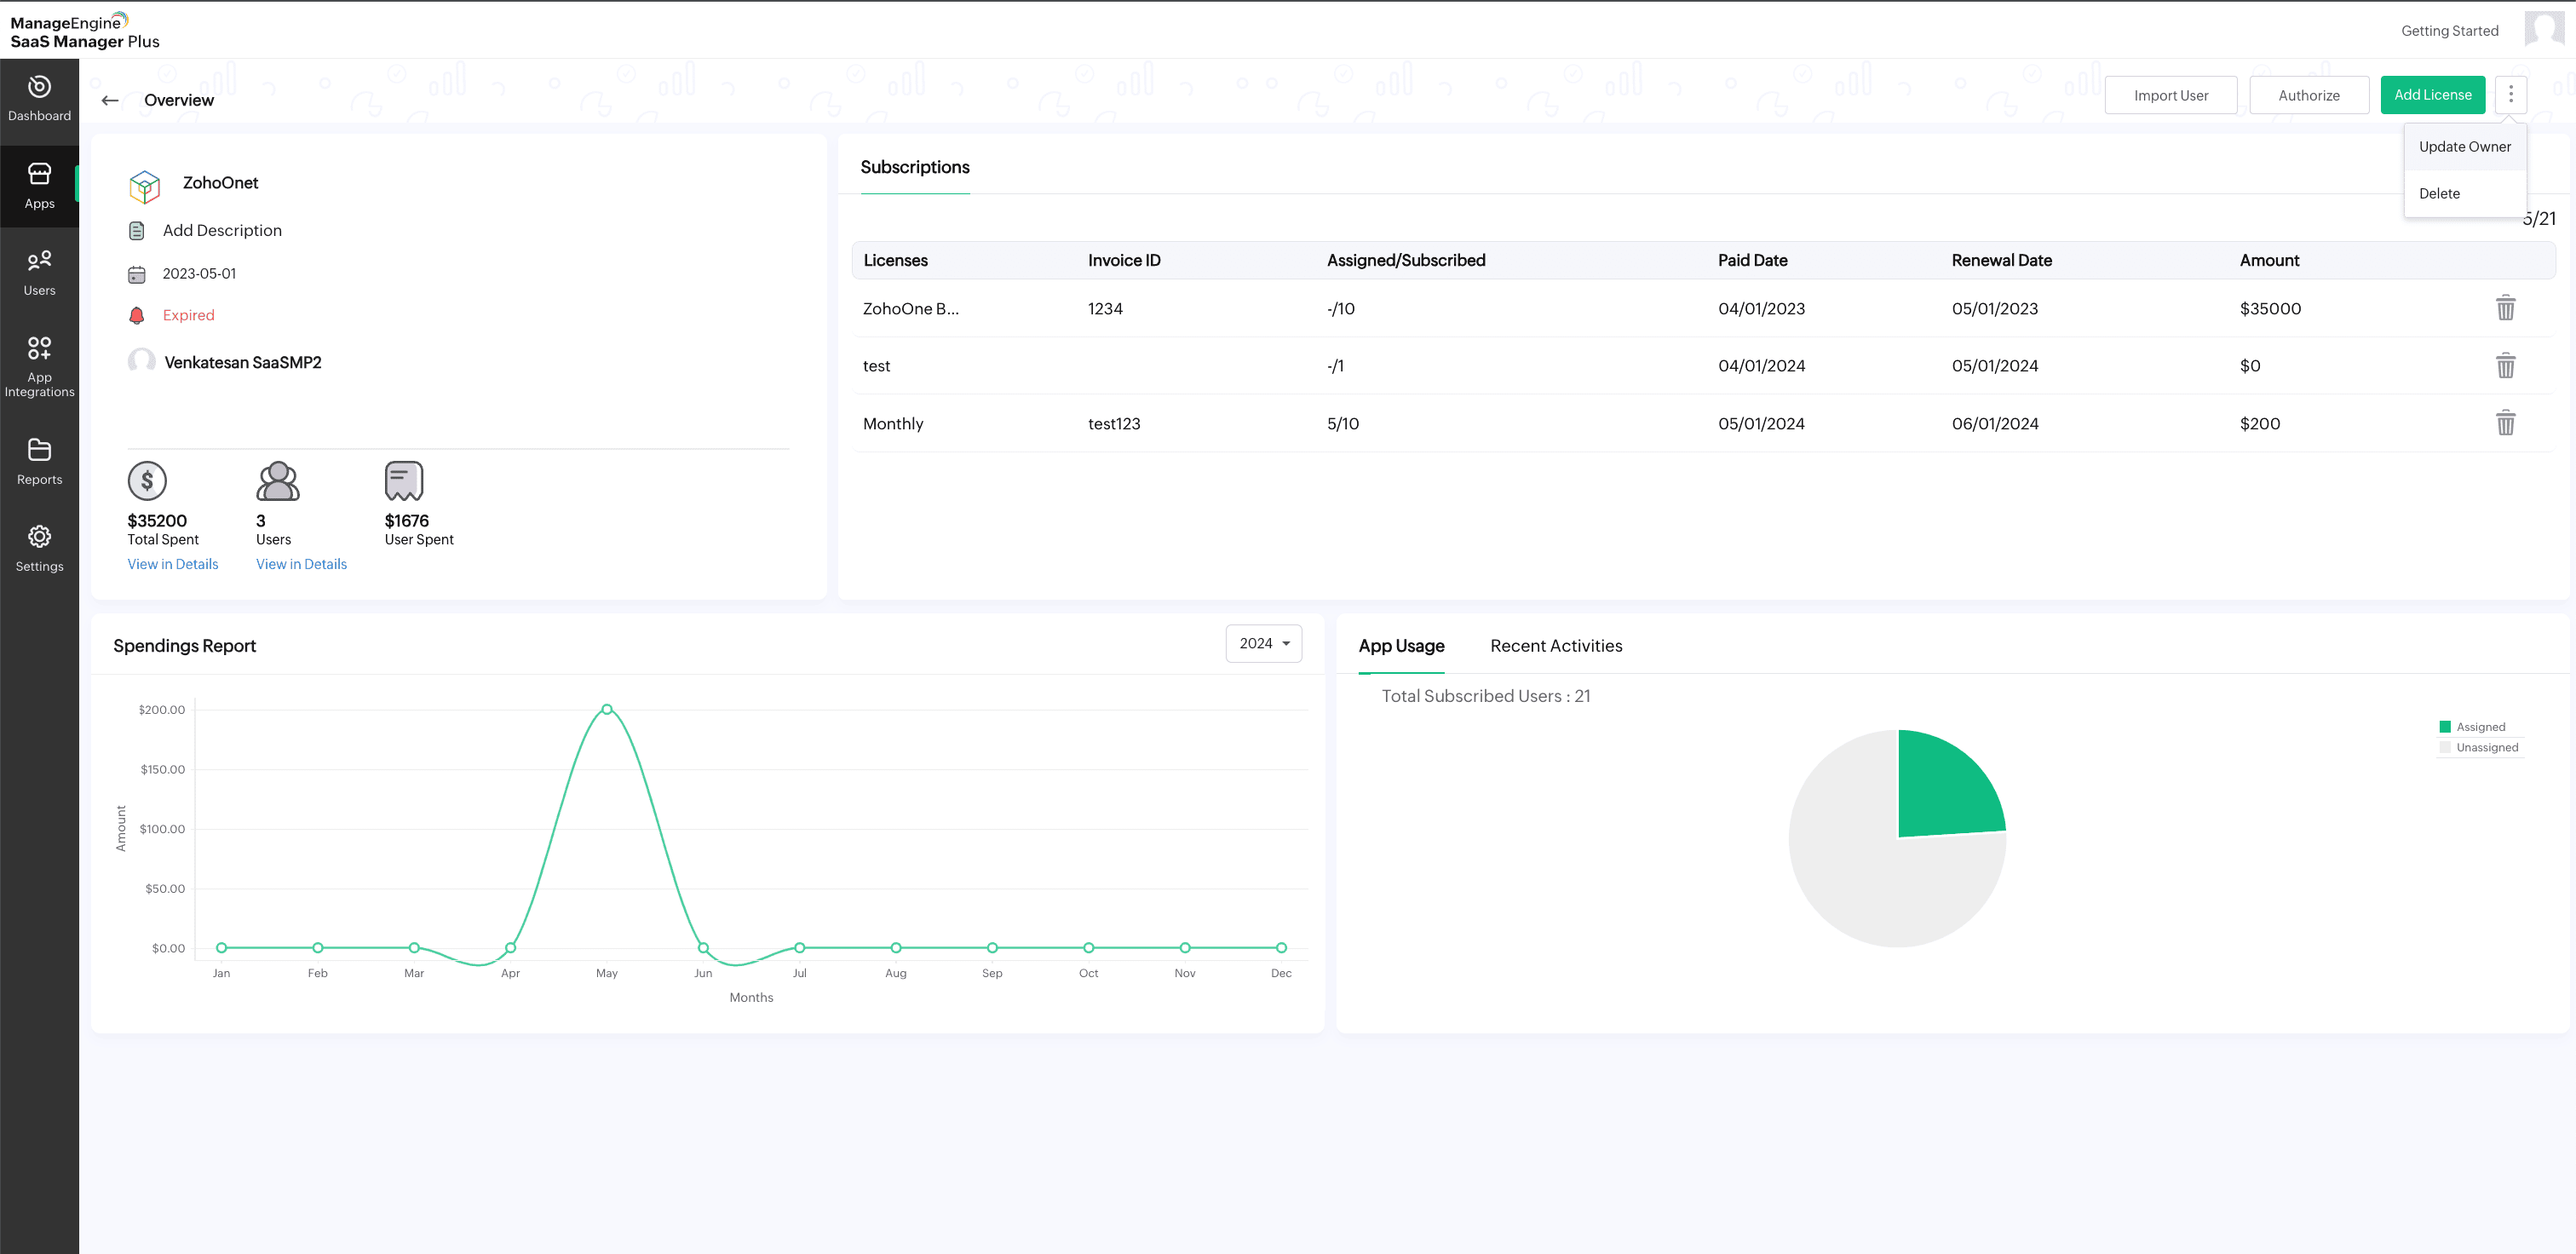
Task: Open View in Details under Total Spent
Action: (x=172, y=564)
